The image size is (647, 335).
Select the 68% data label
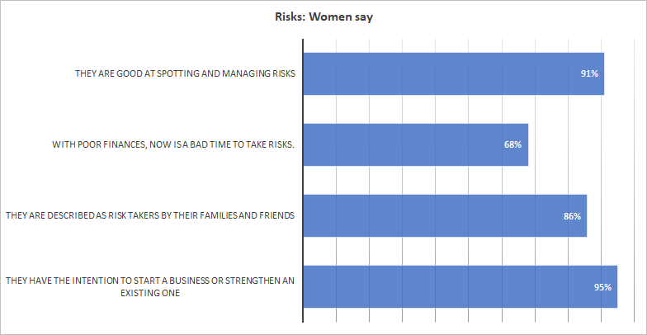point(513,145)
